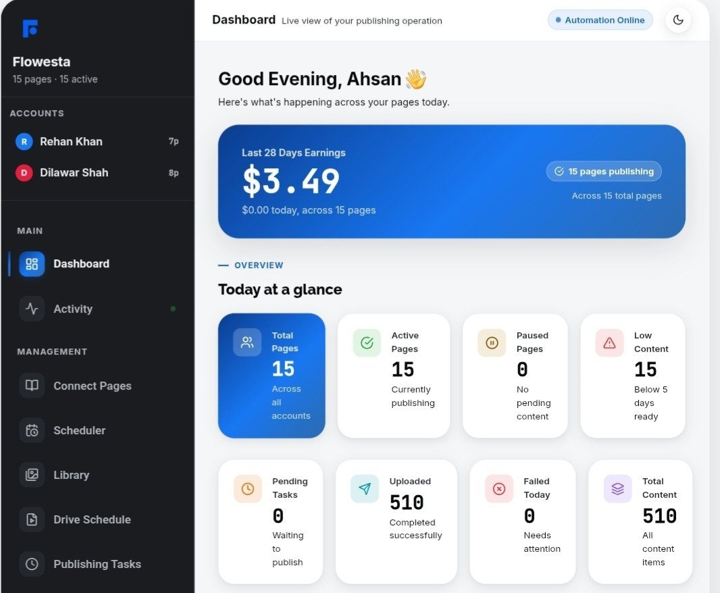
Task: Click the red D avatar for Dilawar Shah
Action: [x=24, y=173]
